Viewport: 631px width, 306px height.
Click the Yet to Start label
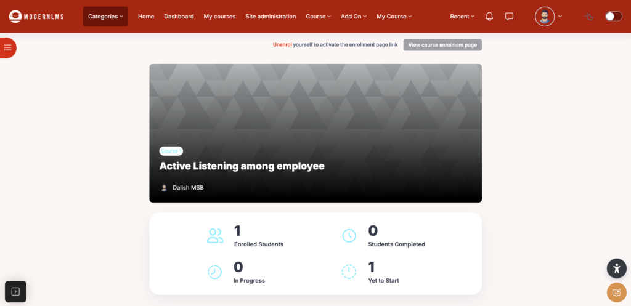click(383, 281)
